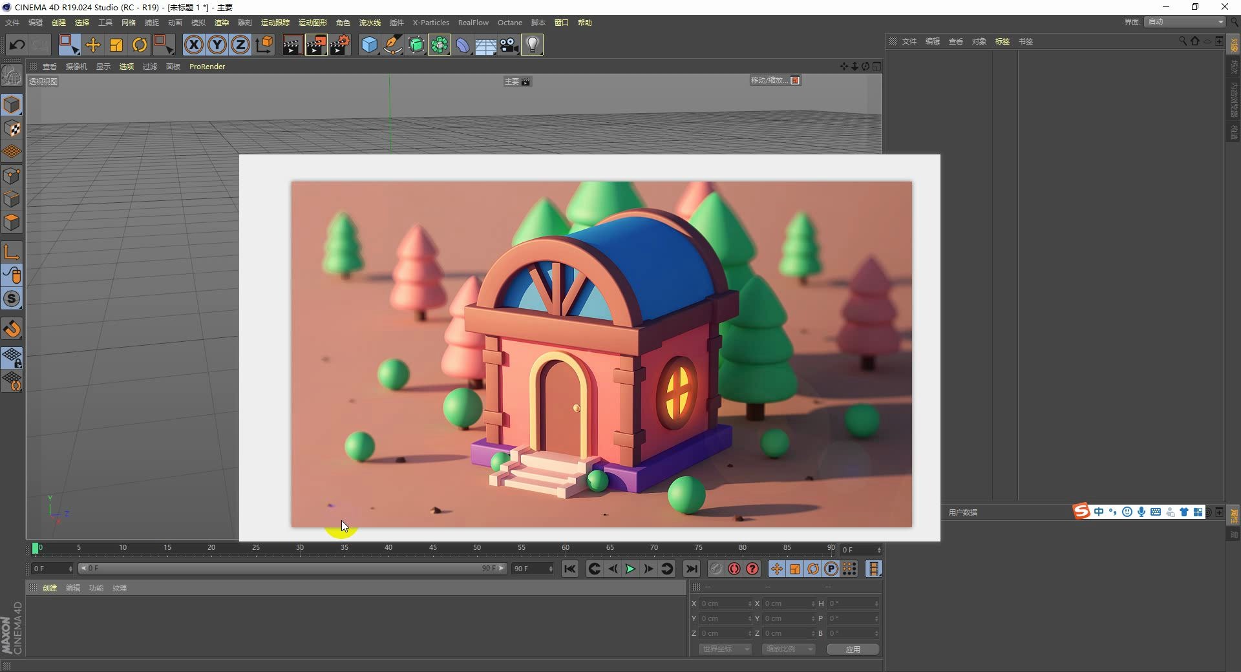Open the world coordinates dropdown
The width and height of the screenshot is (1241, 672).
(725, 649)
